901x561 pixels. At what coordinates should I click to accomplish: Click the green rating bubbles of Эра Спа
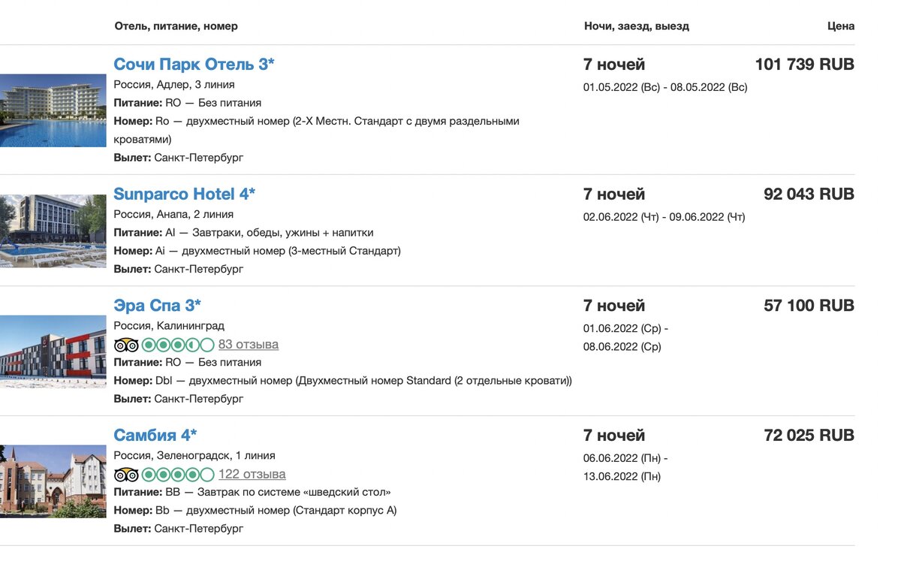[x=178, y=345]
